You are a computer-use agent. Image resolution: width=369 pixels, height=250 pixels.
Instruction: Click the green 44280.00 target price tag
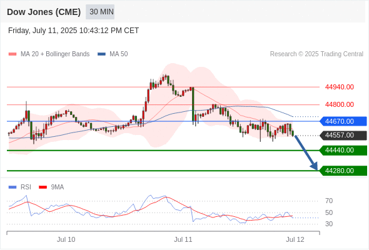coord(343,171)
